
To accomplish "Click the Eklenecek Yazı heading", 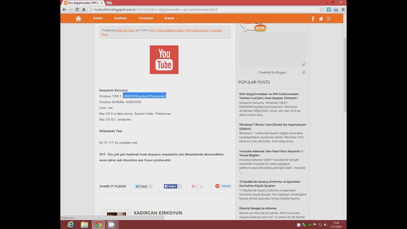I will click(x=111, y=131).
